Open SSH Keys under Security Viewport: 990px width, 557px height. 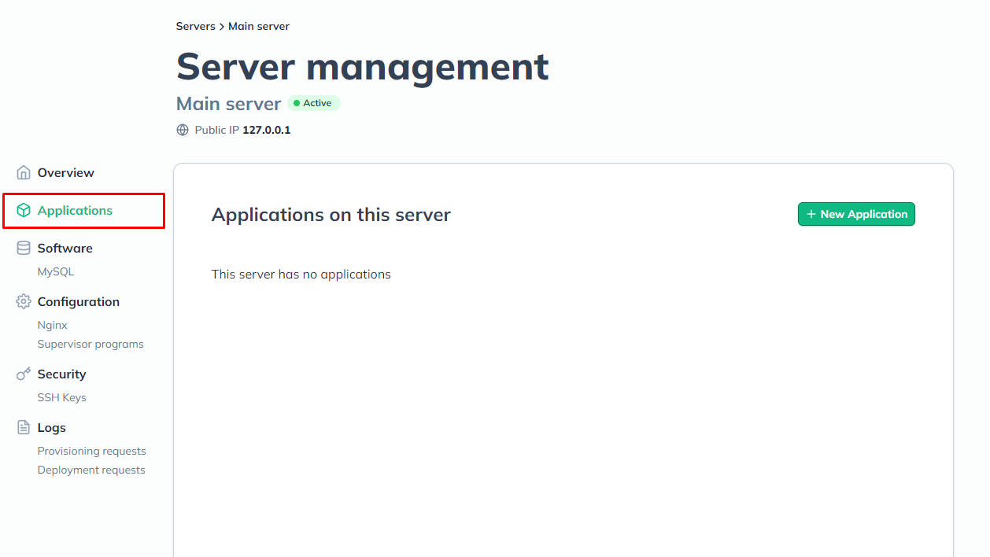pos(62,397)
